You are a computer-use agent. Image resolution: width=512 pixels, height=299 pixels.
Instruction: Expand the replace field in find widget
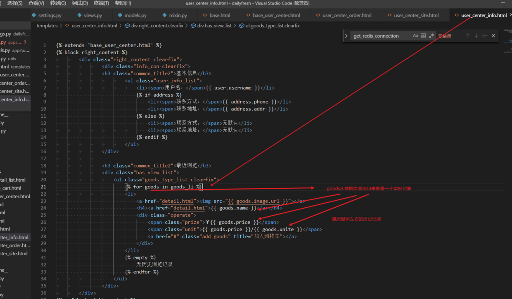[x=346, y=36]
